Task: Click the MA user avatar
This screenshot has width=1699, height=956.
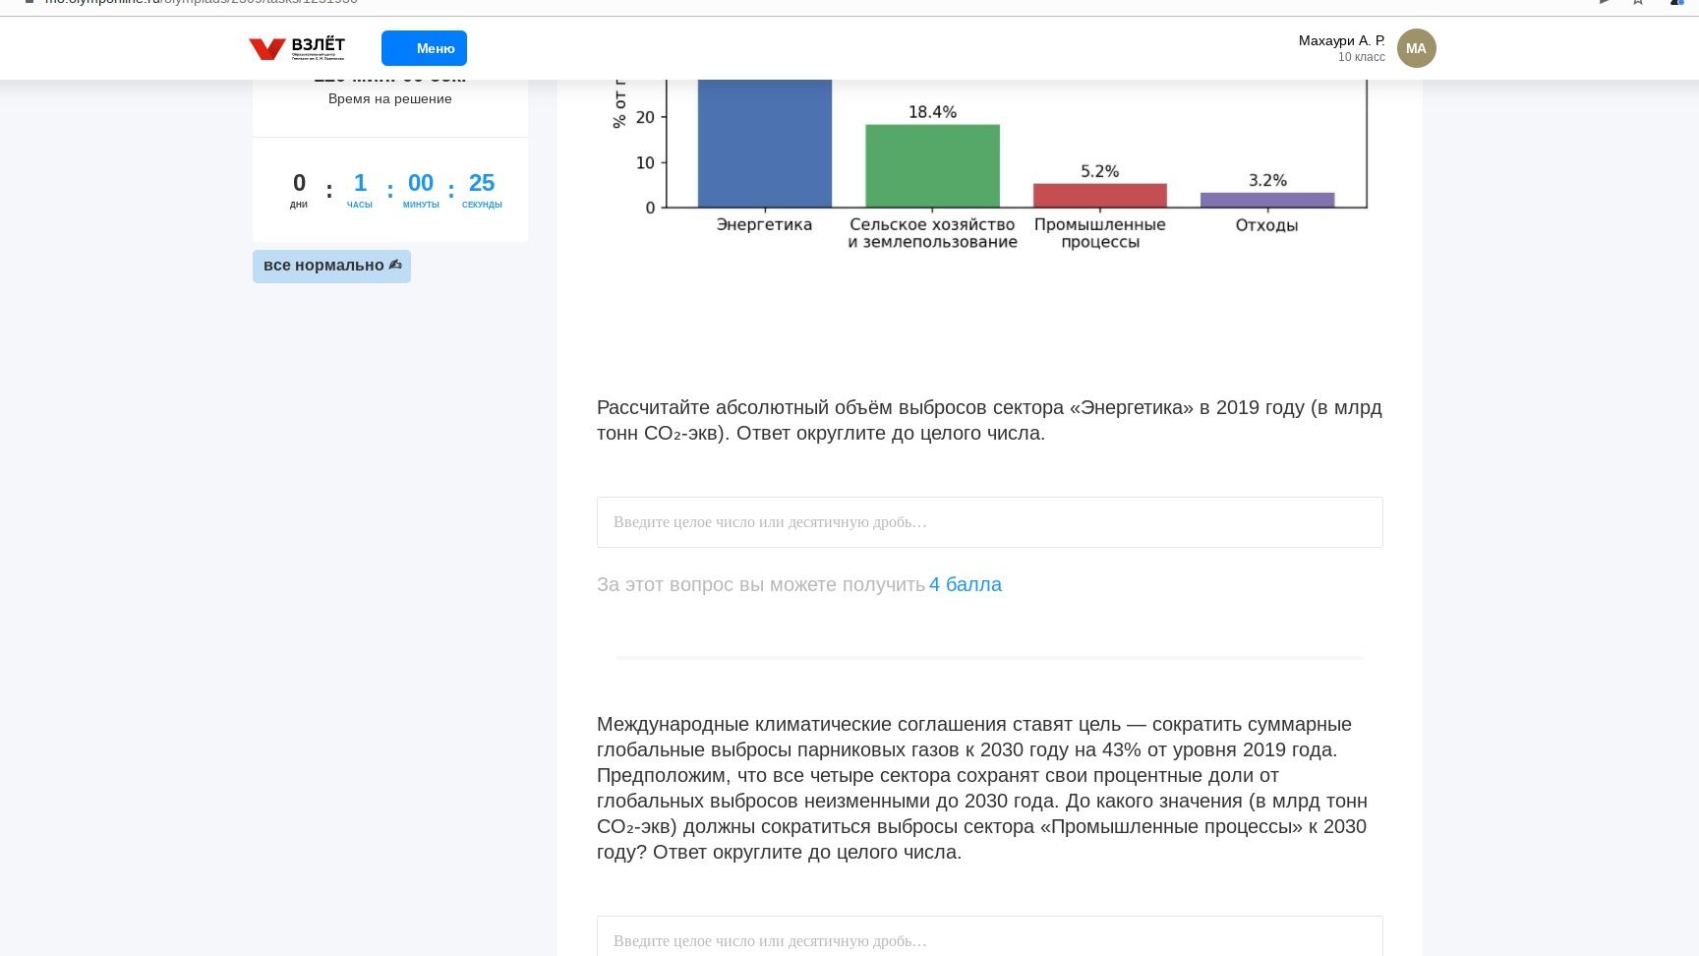Action: 1416,48
